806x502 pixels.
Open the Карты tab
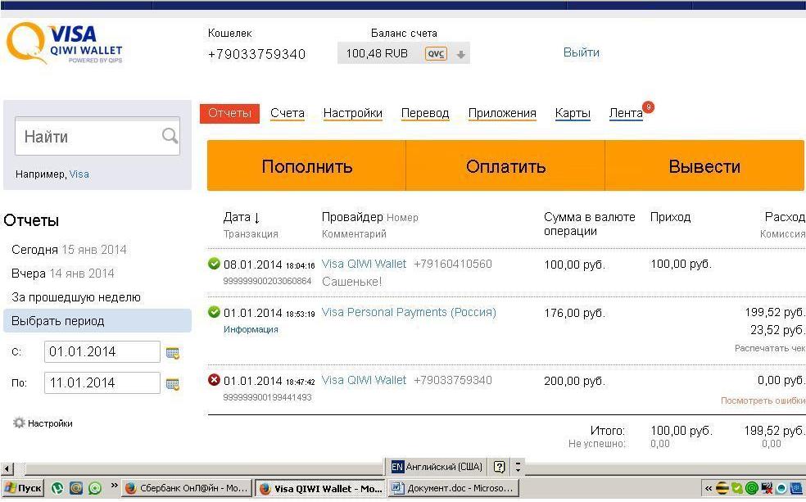click(573, 113)
